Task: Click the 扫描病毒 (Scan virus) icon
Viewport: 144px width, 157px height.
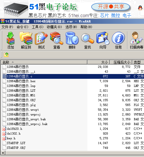Action: pos(136,38)
